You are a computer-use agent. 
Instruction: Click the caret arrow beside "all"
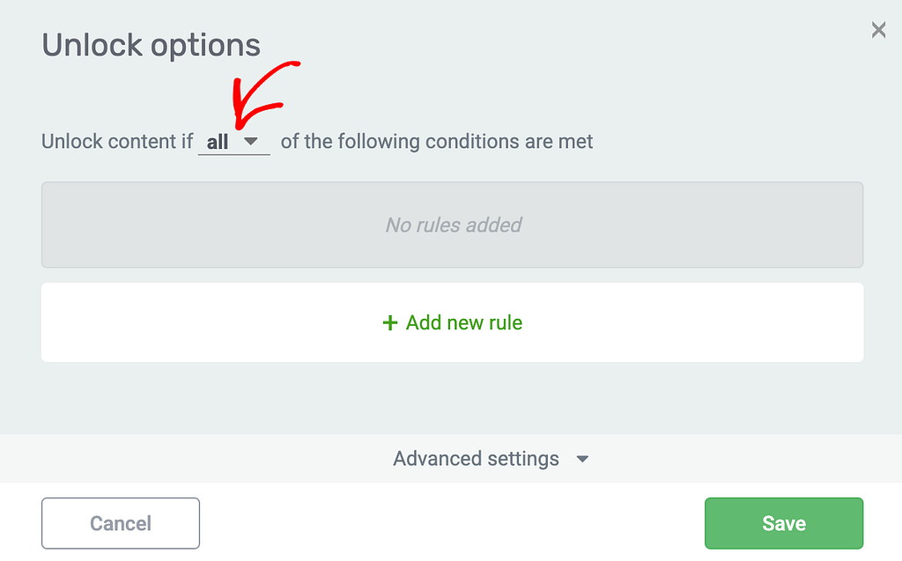[x=251, y=141]
